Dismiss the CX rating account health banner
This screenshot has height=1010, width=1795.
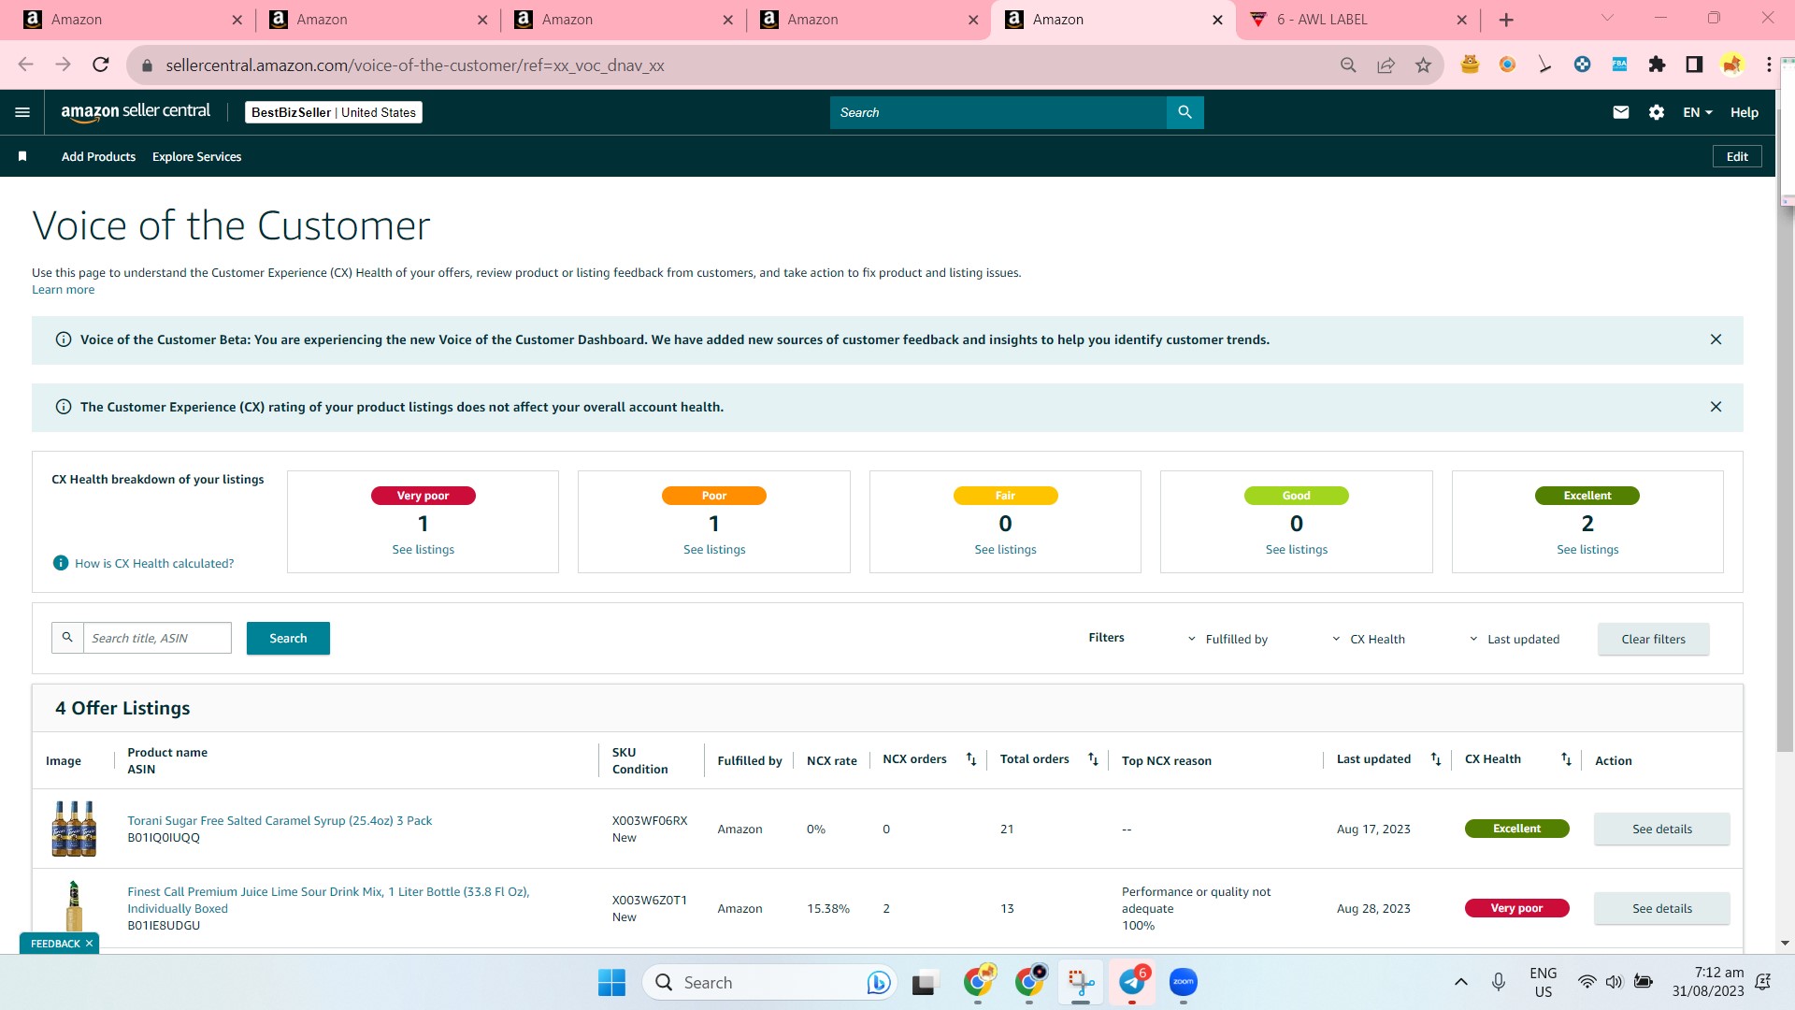point(1716,407)
